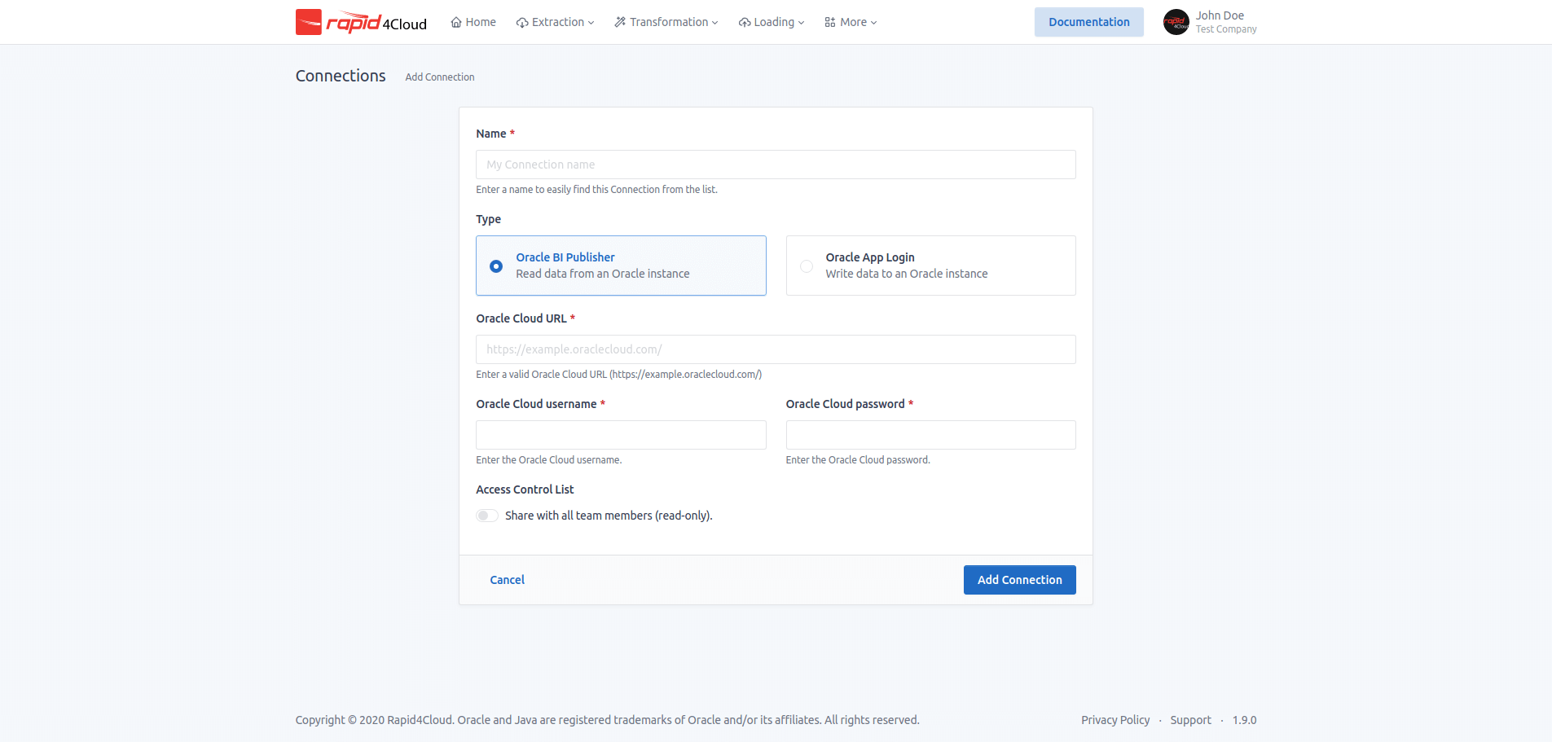Click 'Write data to an Oracle instance' text
This screenshot has height=742, width=1552.
pos(906,274)
